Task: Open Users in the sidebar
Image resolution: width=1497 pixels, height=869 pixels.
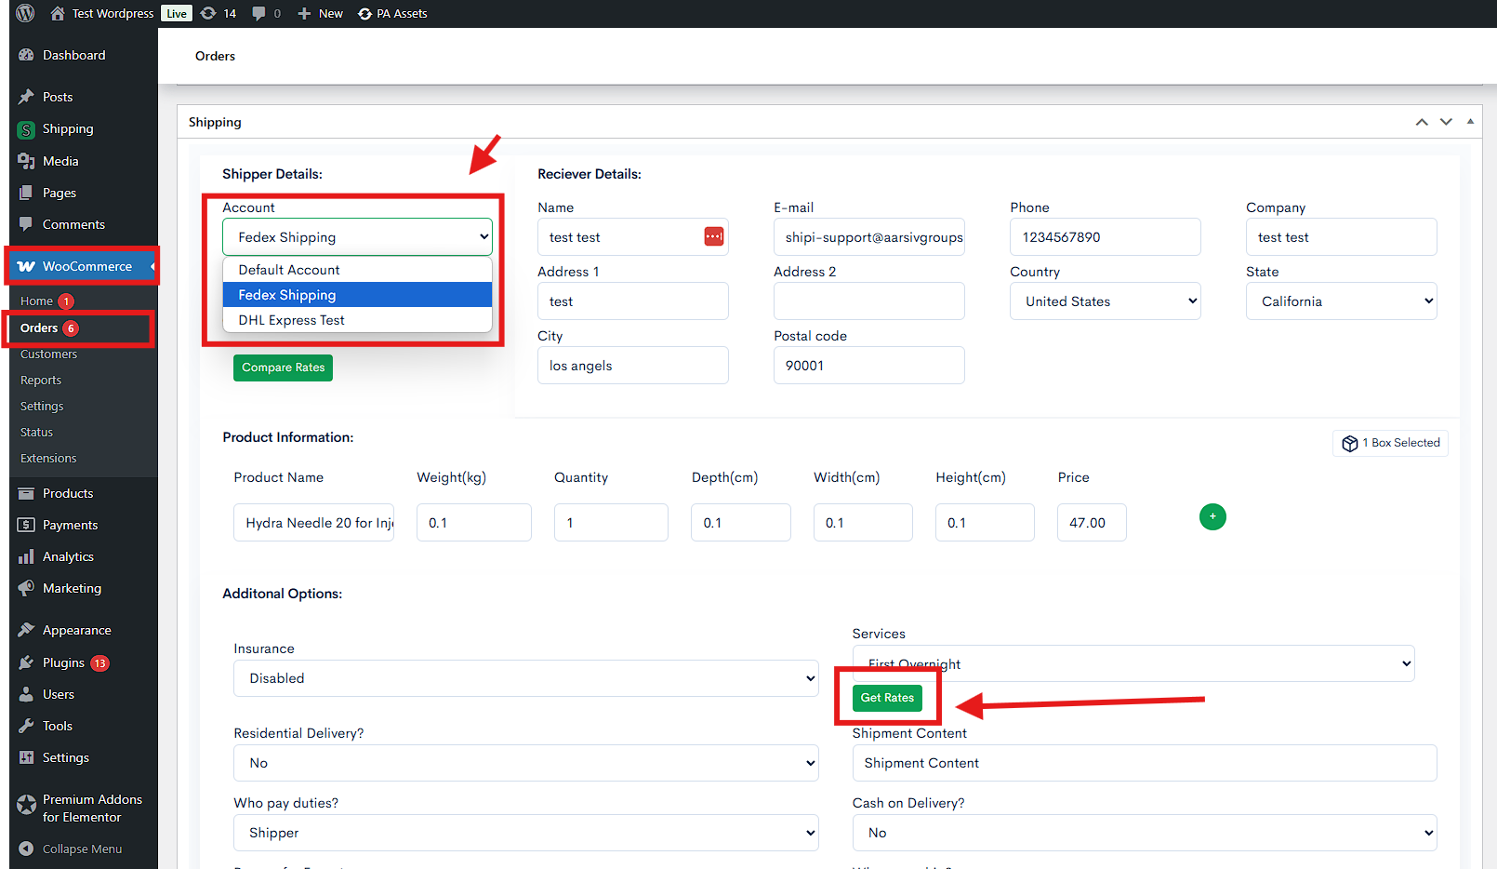Action: click(x=59, y=694)
